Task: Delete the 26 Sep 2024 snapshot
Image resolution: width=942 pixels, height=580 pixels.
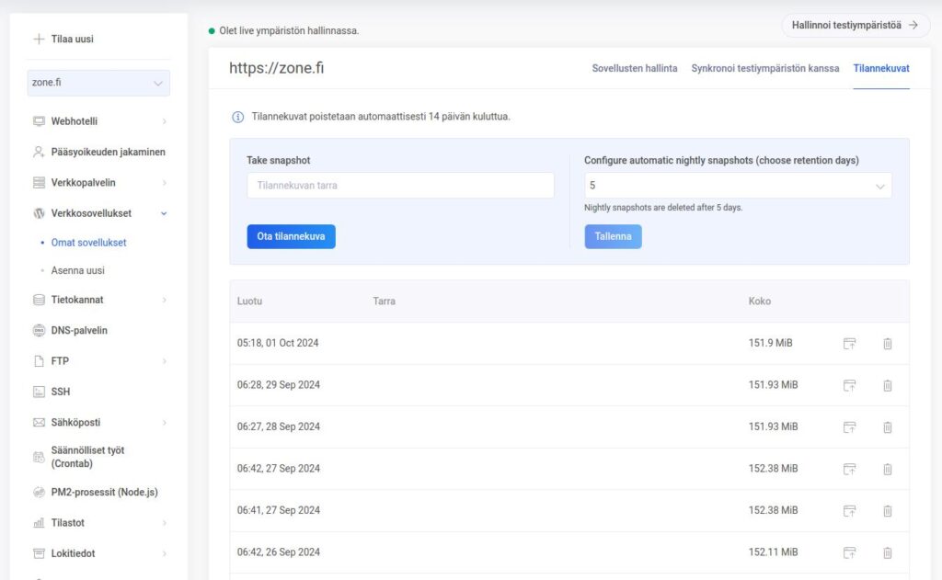Action: coord(887,552)
